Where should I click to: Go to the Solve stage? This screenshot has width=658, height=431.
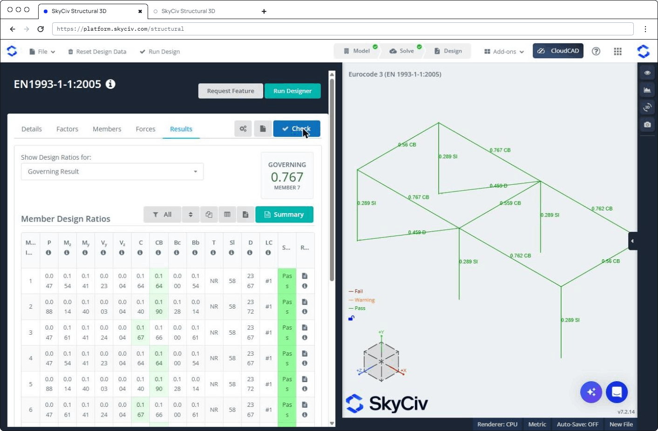point(402,51)
